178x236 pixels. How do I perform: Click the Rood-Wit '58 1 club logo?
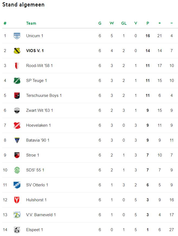(17, 66)
